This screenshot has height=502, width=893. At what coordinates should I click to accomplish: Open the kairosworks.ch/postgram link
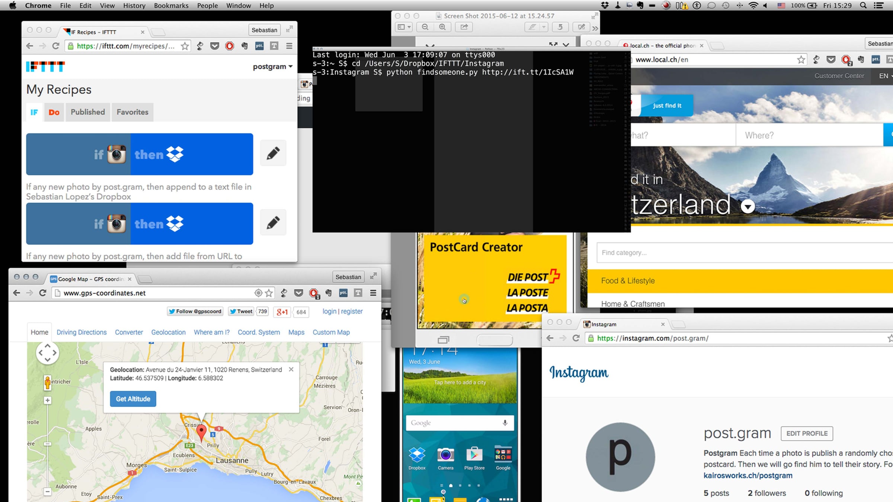[x=748, y=475]
